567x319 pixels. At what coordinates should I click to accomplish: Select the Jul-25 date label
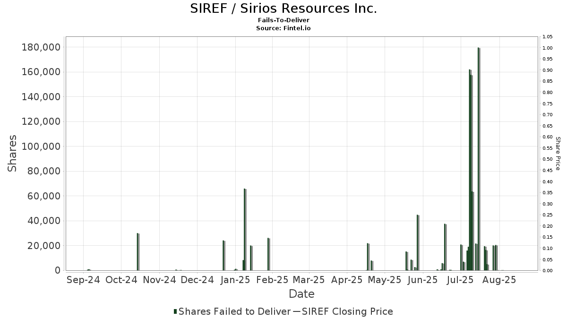[460, 280]
